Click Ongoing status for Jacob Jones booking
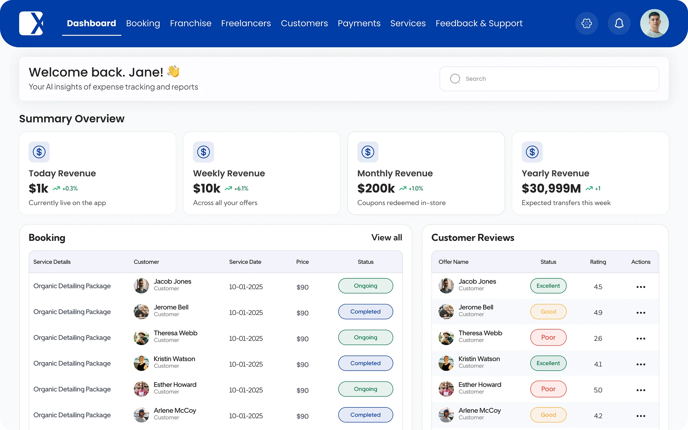Screen dimensions: 688x430 pos(366,286)
